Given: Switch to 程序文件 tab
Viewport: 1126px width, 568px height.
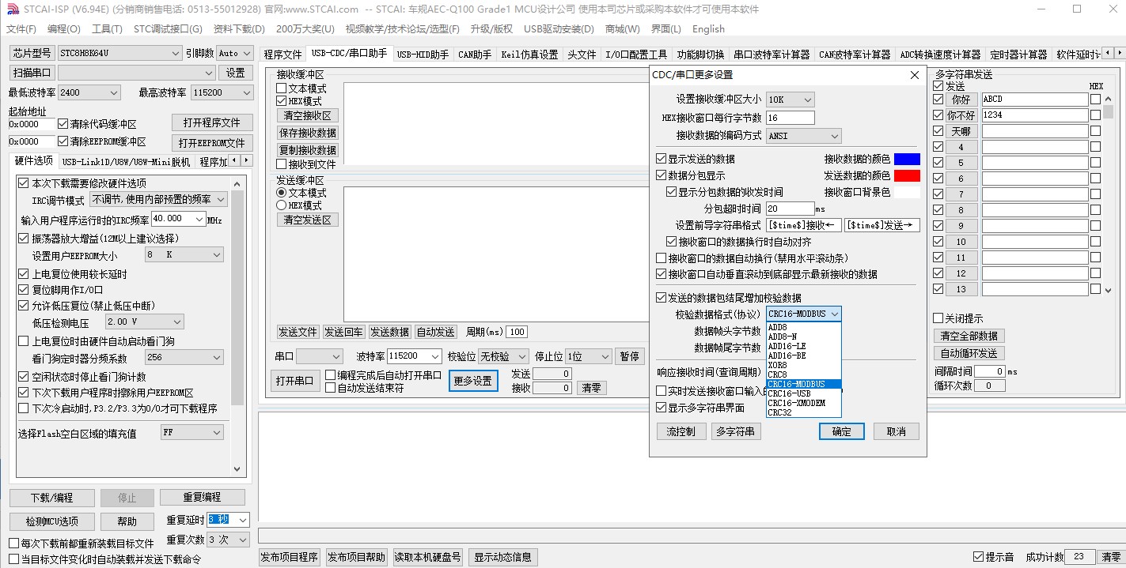Looking at the screenshot, I should pos(282,55).
